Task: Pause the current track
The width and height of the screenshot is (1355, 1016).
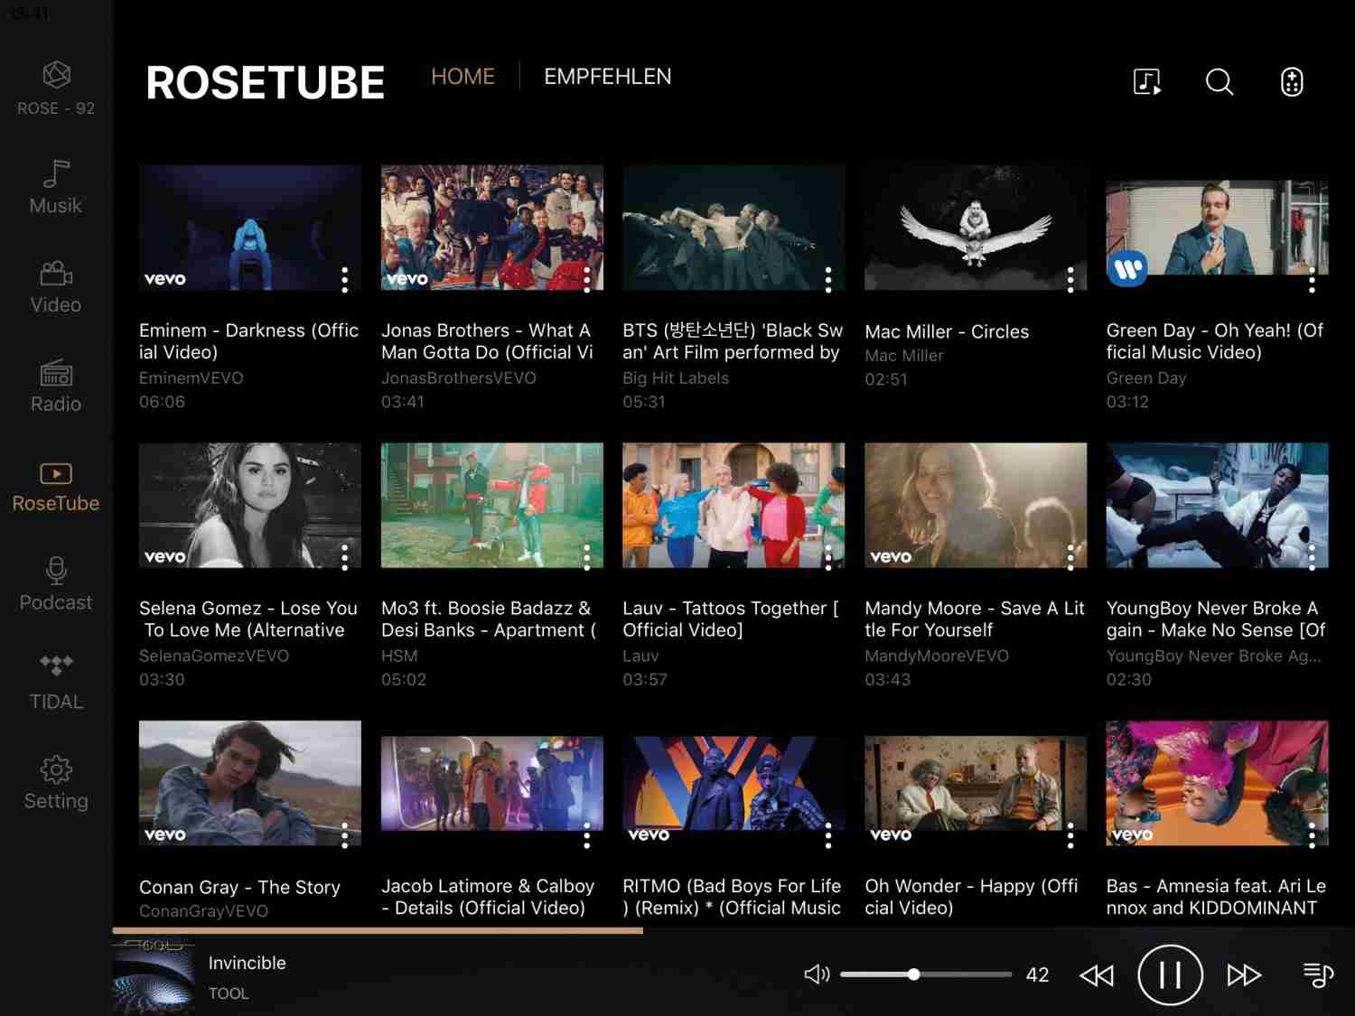Action: tap(1170, 974)
